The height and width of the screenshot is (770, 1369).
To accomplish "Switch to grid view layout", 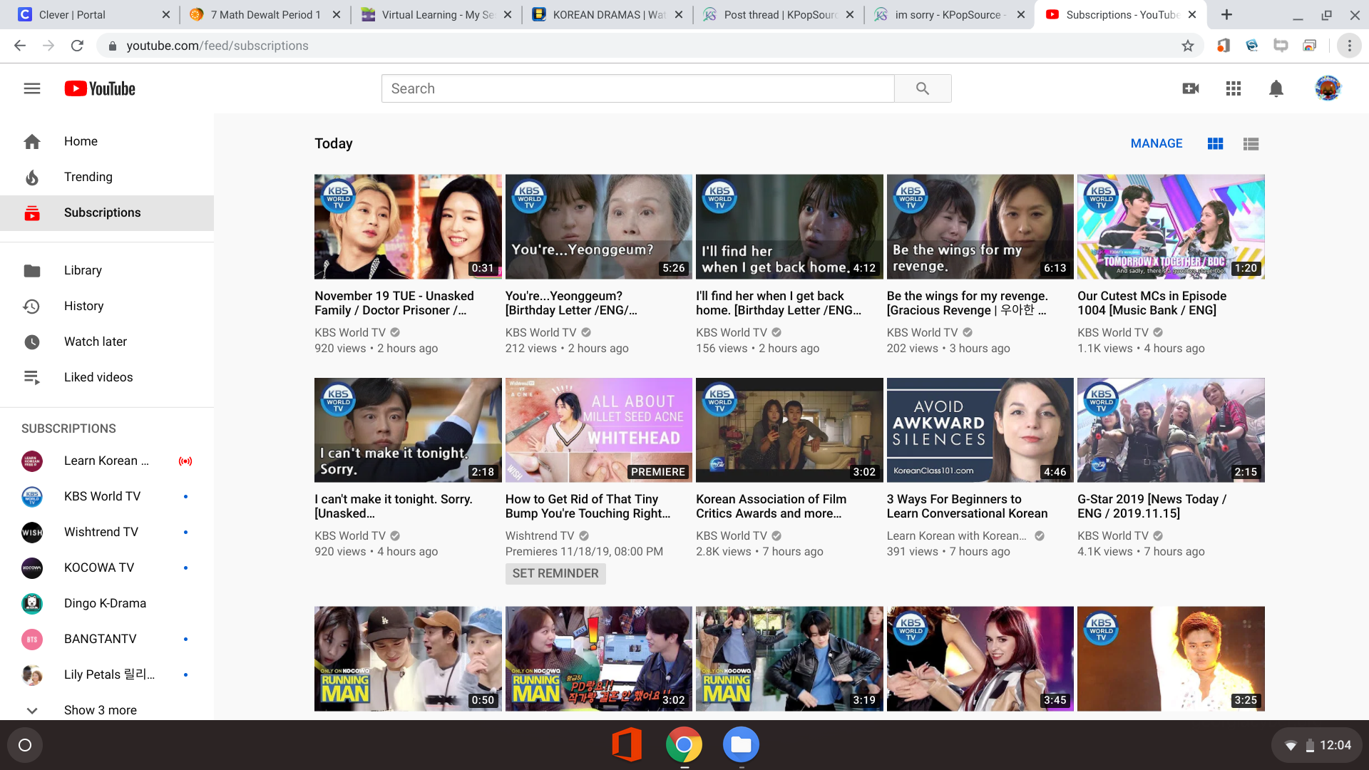I will click(x=1216, y=144).
